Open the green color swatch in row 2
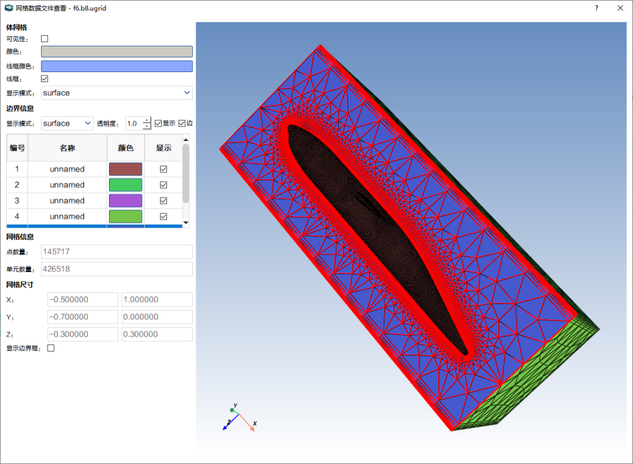 (x=125, y=185)
